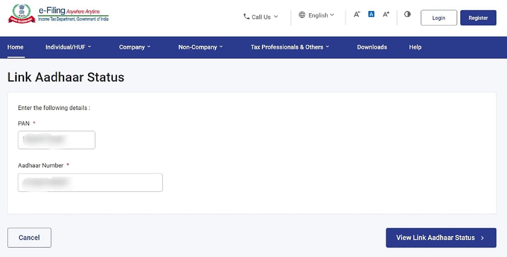
Task: Open the Company menu dropdown
Action: [135, 47]
